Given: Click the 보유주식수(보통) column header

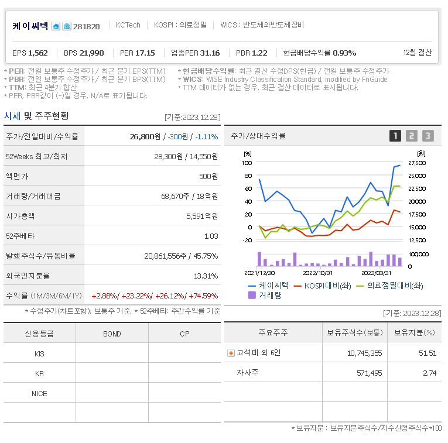Looking at the screenshot, I should coord(355,332).
